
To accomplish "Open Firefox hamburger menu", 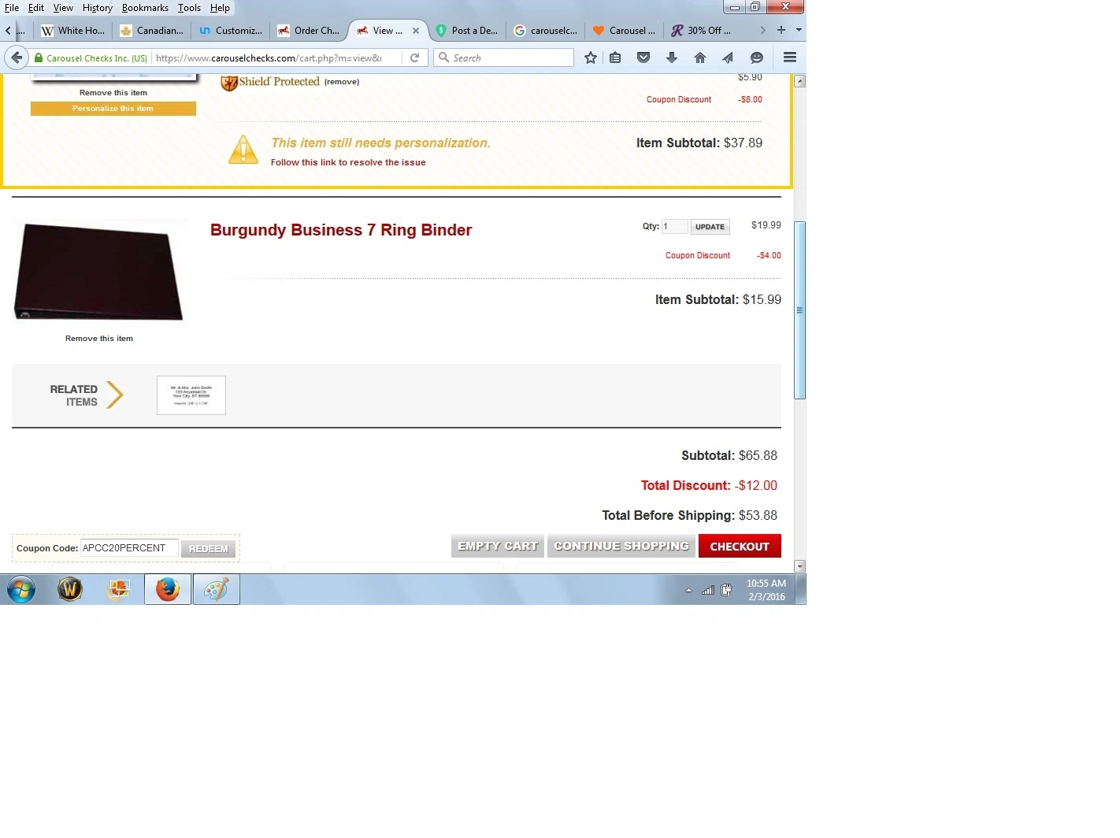I will [x=790, y=57].
